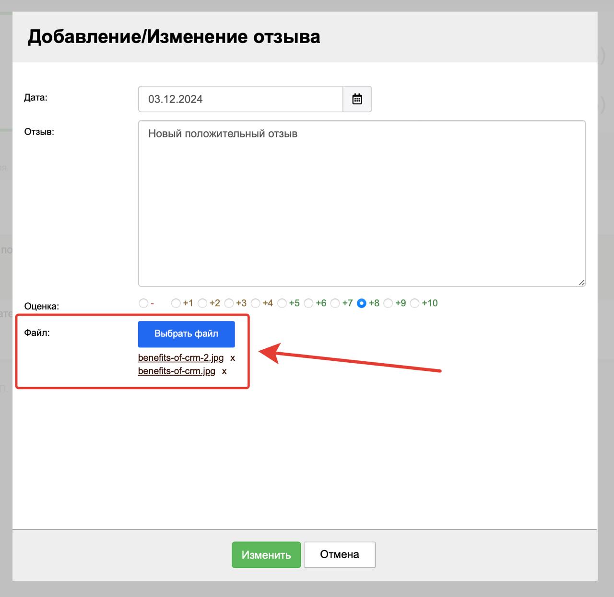
Task: Click the "Файл:" label
Action: [x=37, y=333]
